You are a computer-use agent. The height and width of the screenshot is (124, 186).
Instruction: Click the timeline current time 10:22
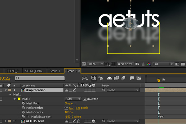[x=5, y=78]
